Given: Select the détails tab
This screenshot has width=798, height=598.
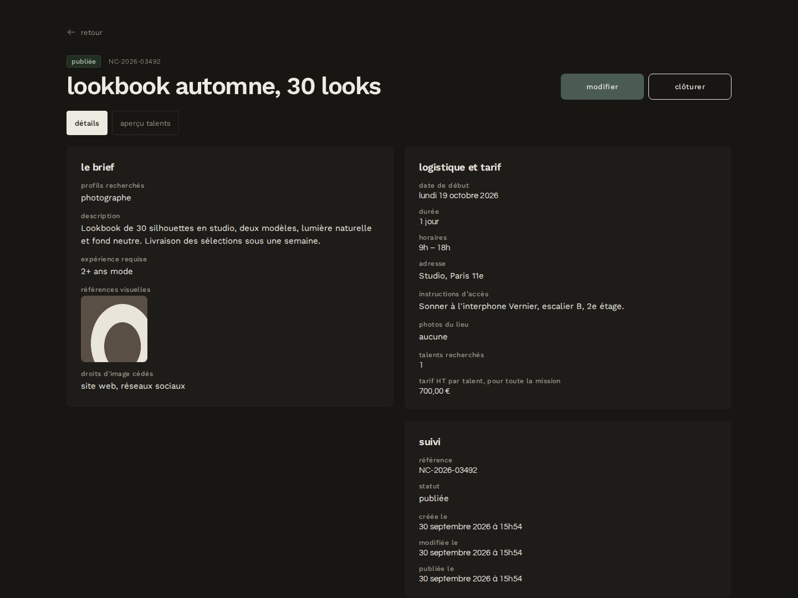Looking at the screenshot, I should (87, 123).
